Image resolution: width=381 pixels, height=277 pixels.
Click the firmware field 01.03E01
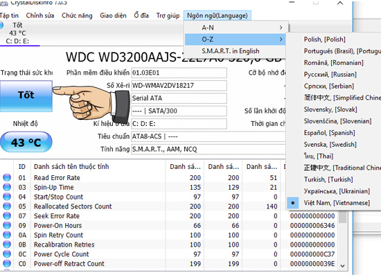click(179, 73)
